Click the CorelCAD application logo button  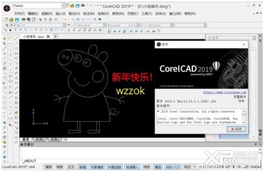pos(7,8)
